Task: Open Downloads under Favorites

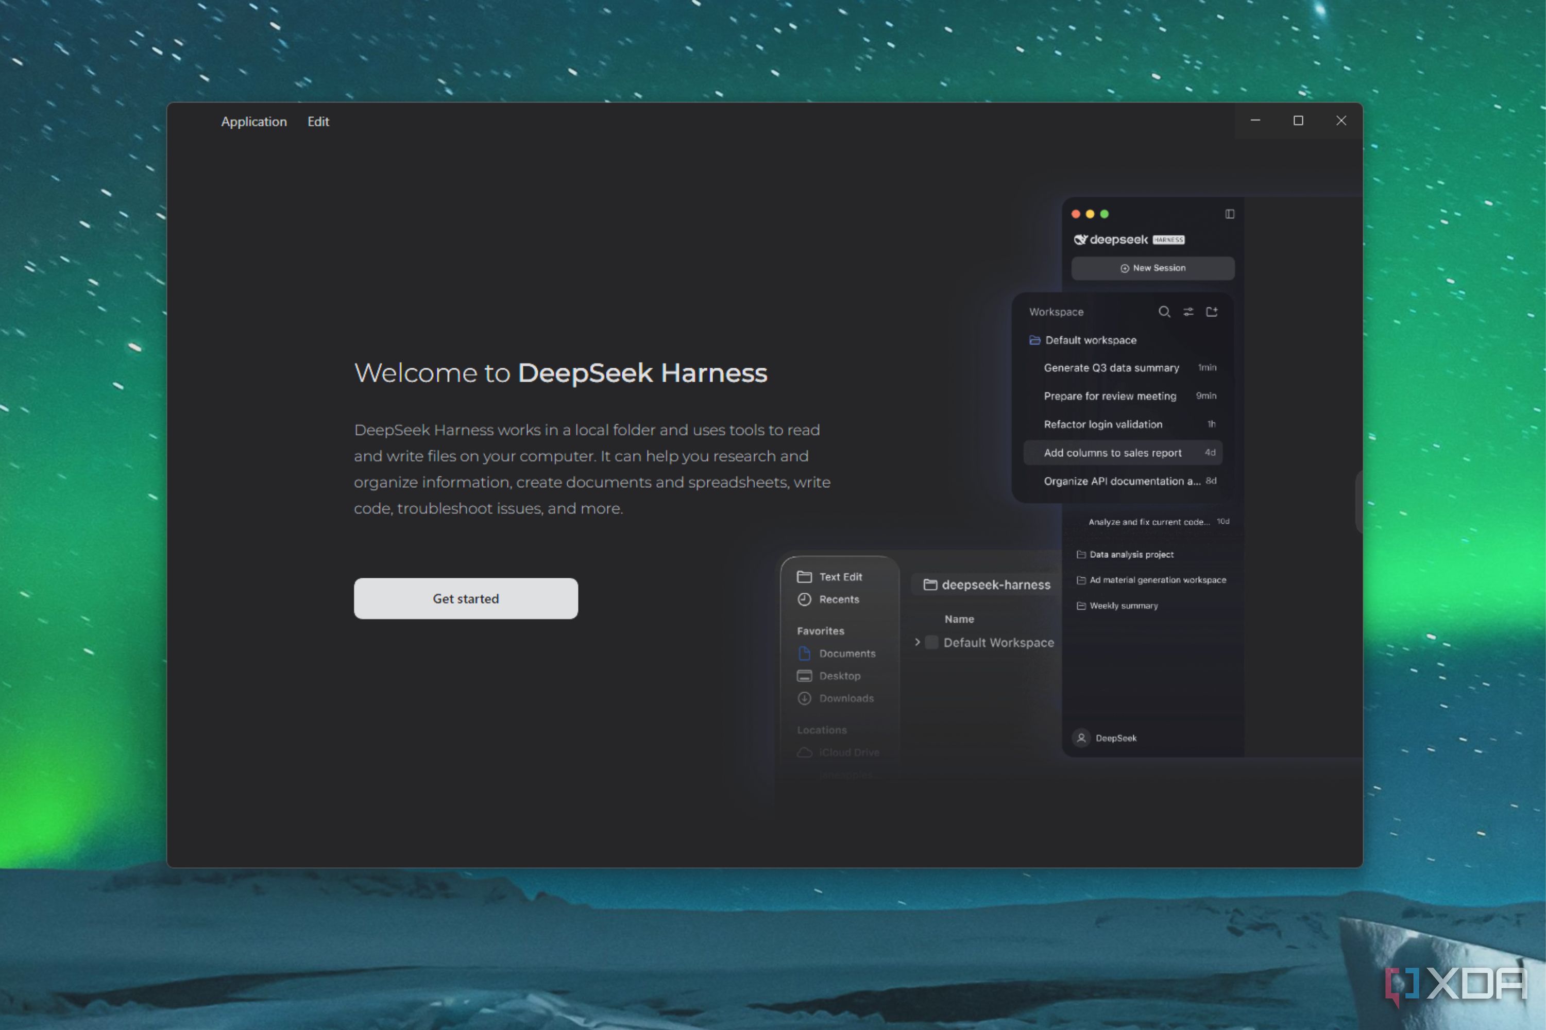Action: (835, 698)
